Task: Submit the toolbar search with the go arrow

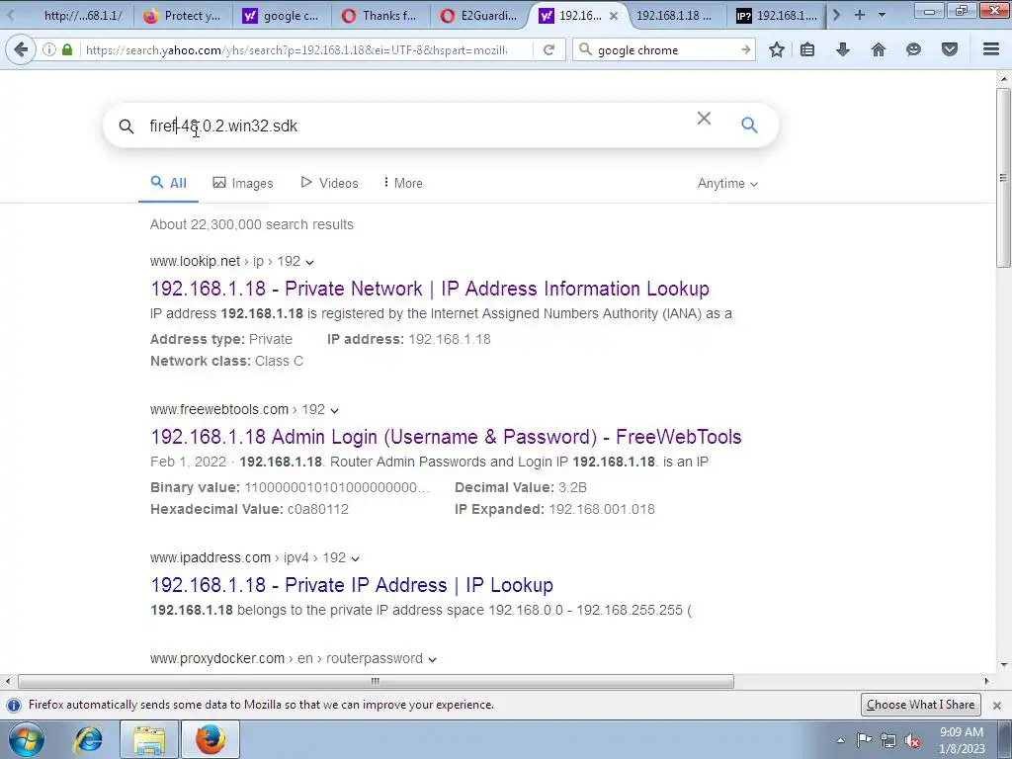Action: pos(745,49)
